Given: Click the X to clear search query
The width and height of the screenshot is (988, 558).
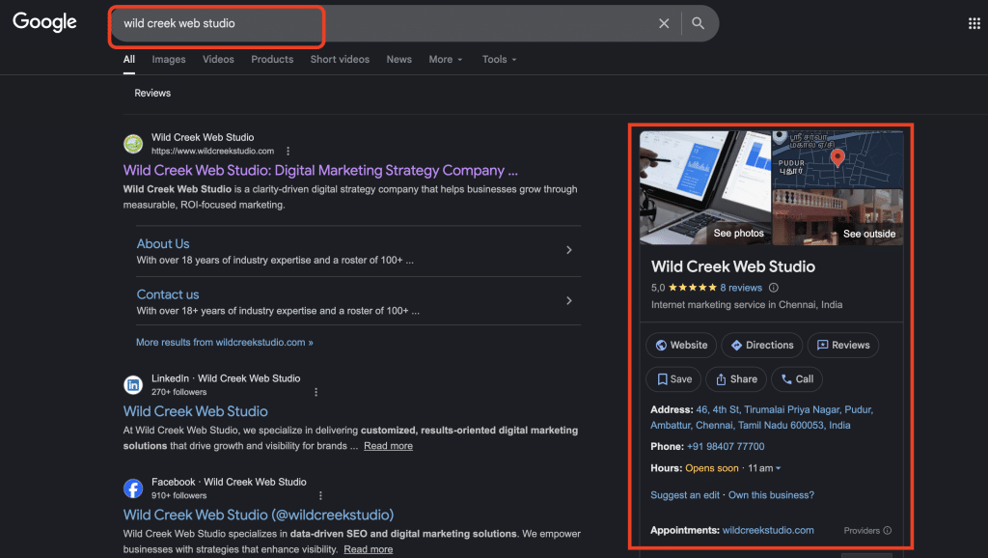Looking at the screenshot, I should [x=664, y=22].
